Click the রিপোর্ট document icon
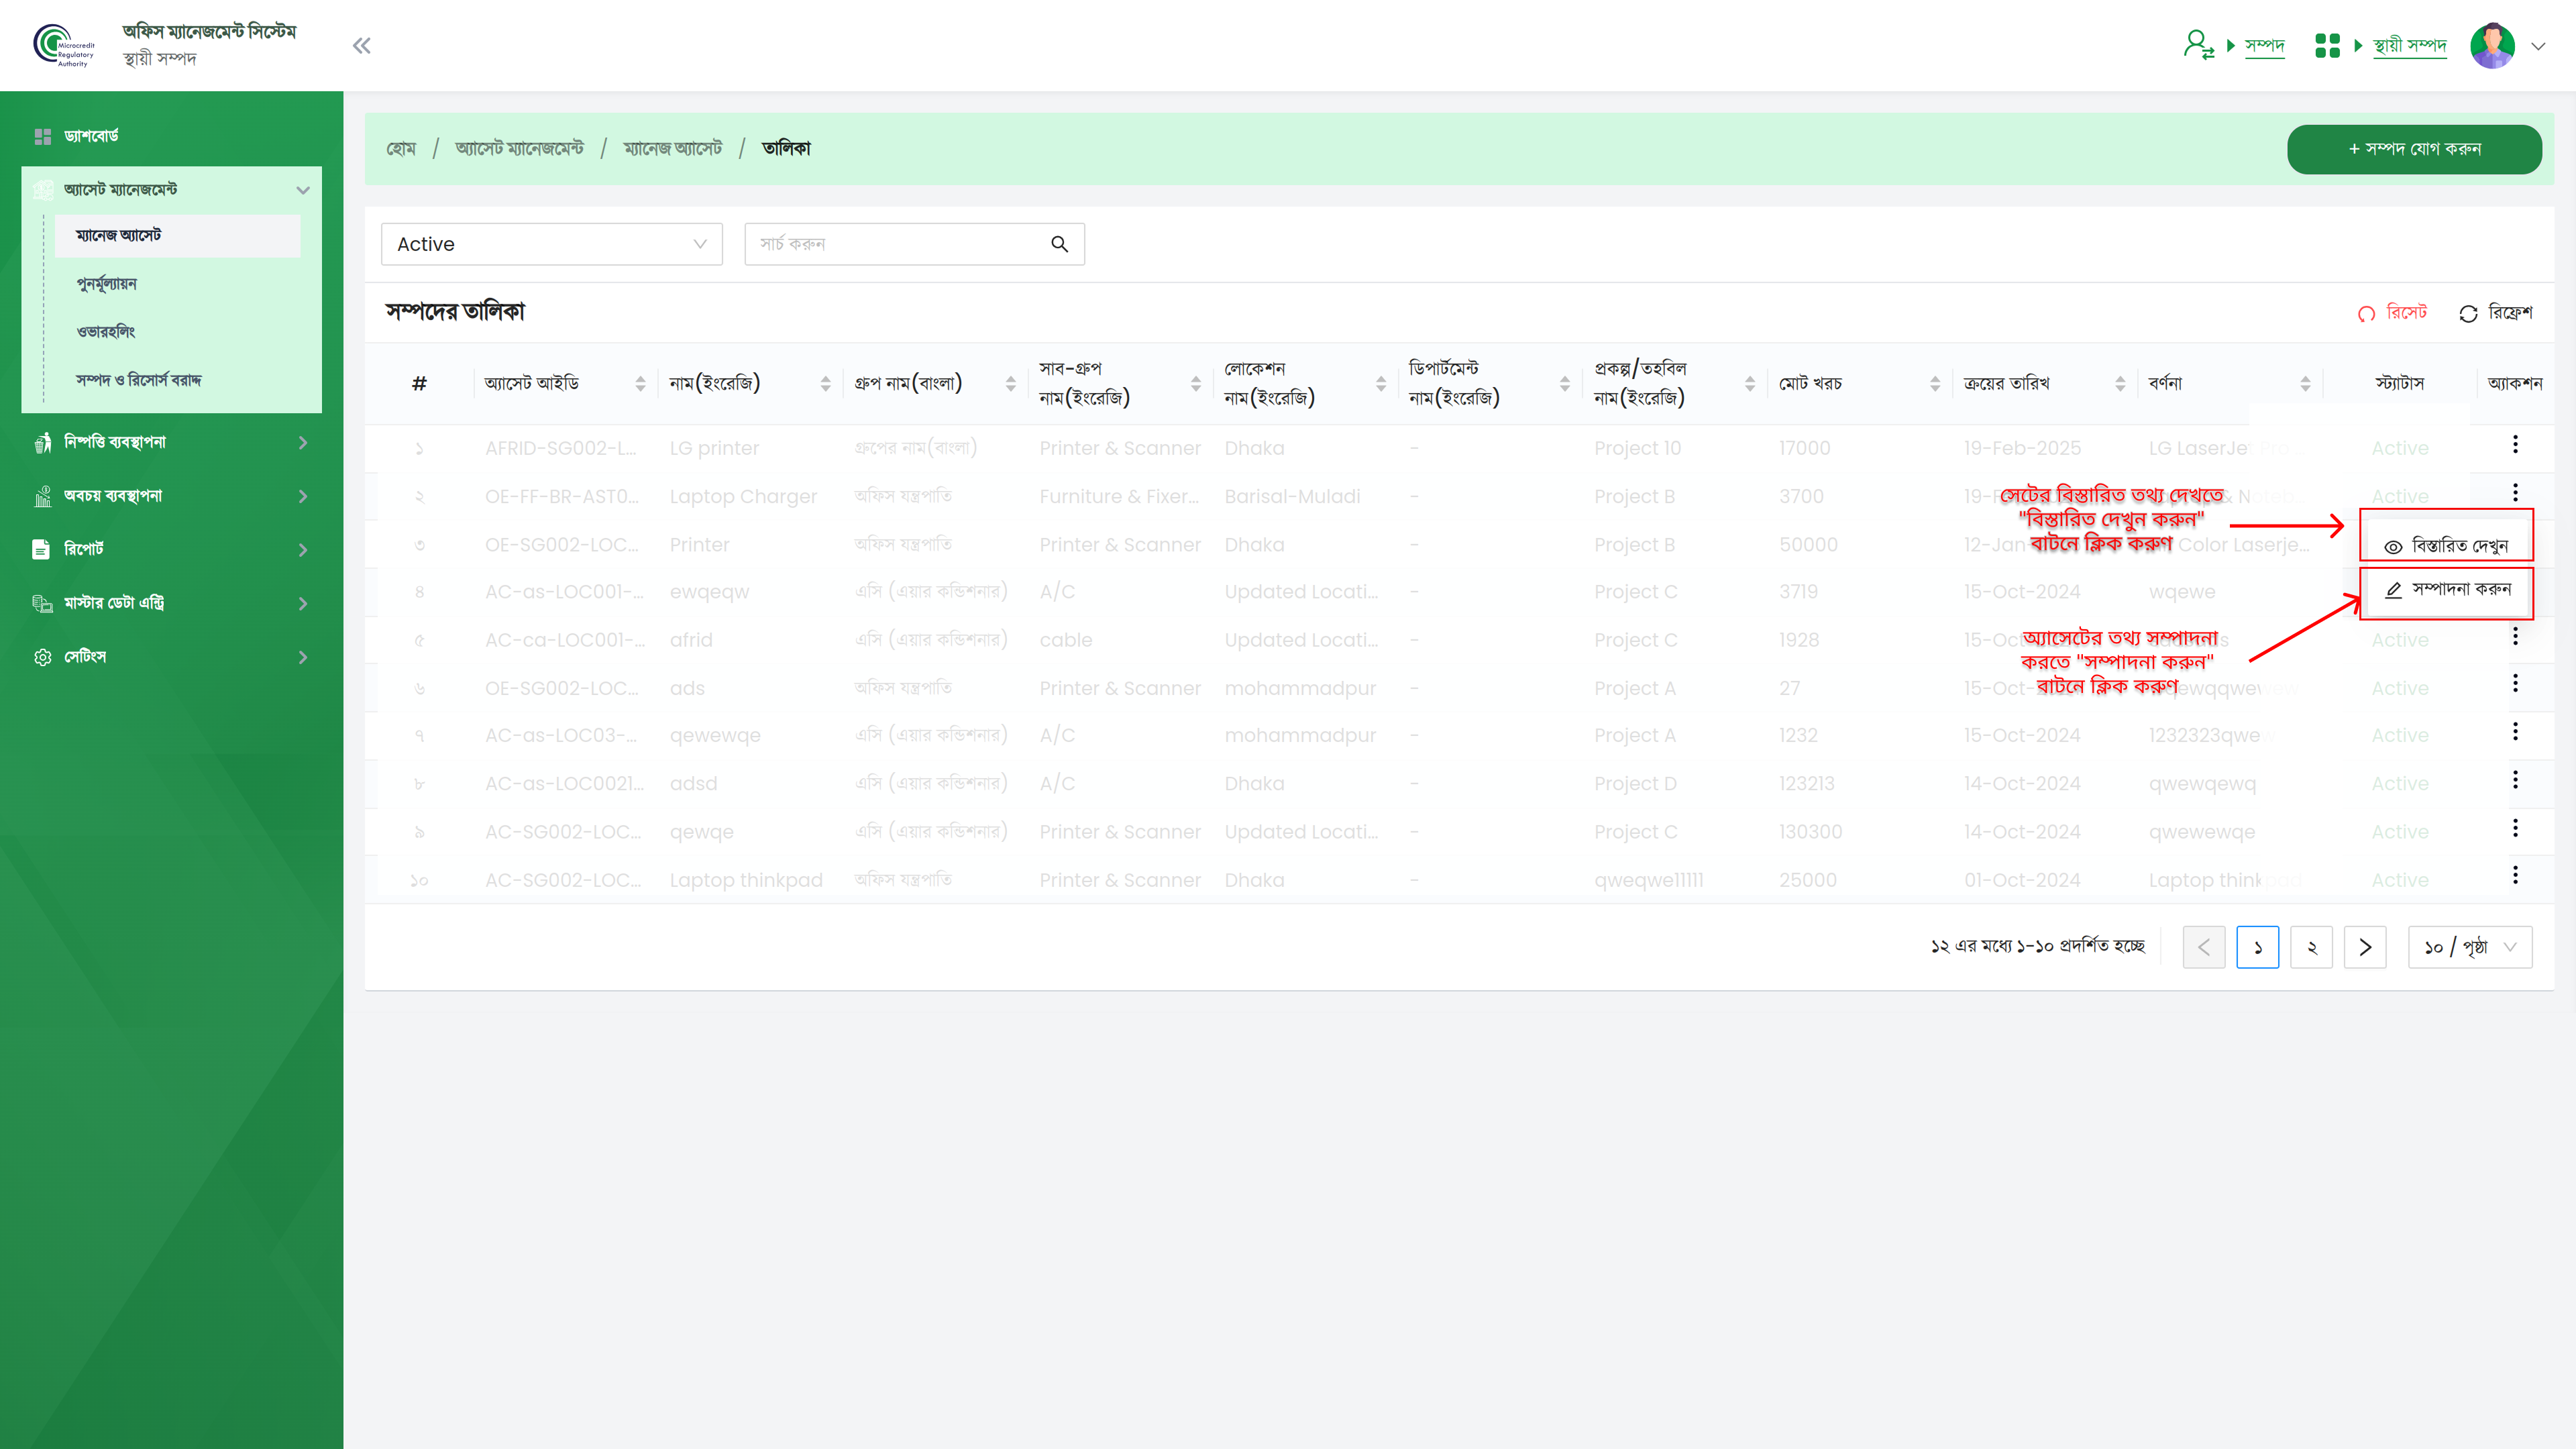 [41, 549]
